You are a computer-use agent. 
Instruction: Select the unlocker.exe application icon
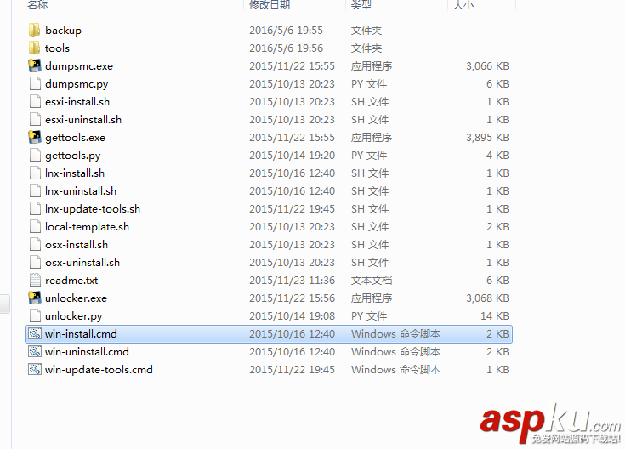coord(35,298)
